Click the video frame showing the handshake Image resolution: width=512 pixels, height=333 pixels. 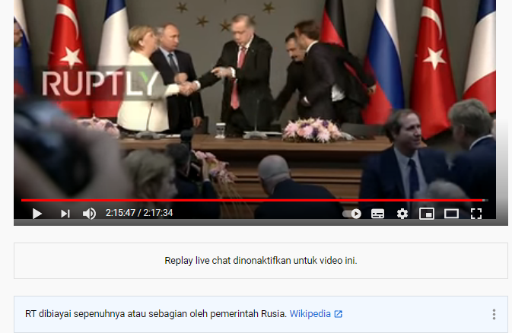[255, 98]
